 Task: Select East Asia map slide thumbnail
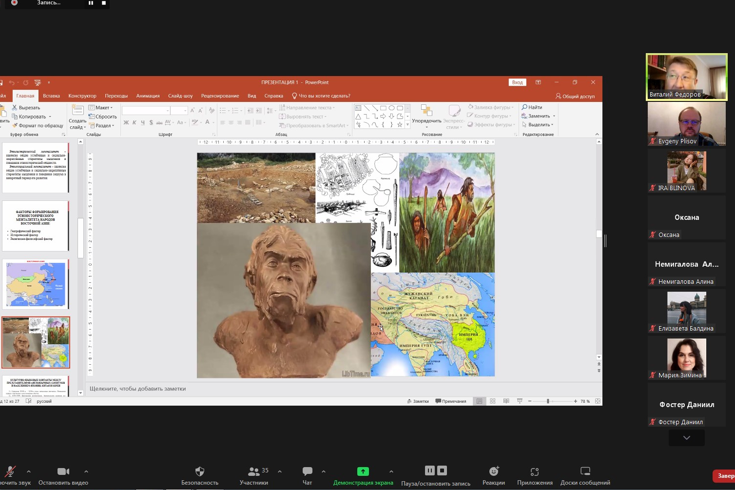(36, 284)
